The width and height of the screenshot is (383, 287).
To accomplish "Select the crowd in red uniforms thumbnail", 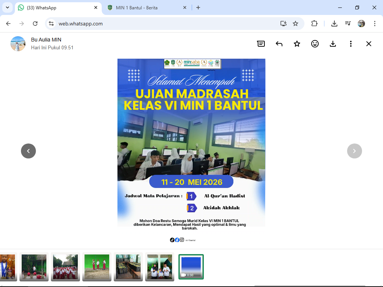I will click(x=65, y=267).
